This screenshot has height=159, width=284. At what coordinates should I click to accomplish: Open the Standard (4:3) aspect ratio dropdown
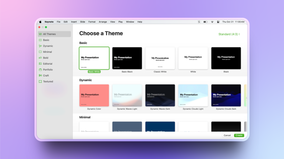[x=229, y=34]
